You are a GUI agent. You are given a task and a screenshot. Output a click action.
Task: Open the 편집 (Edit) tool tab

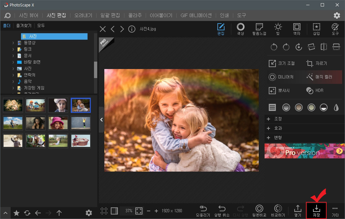coord(221,29)
